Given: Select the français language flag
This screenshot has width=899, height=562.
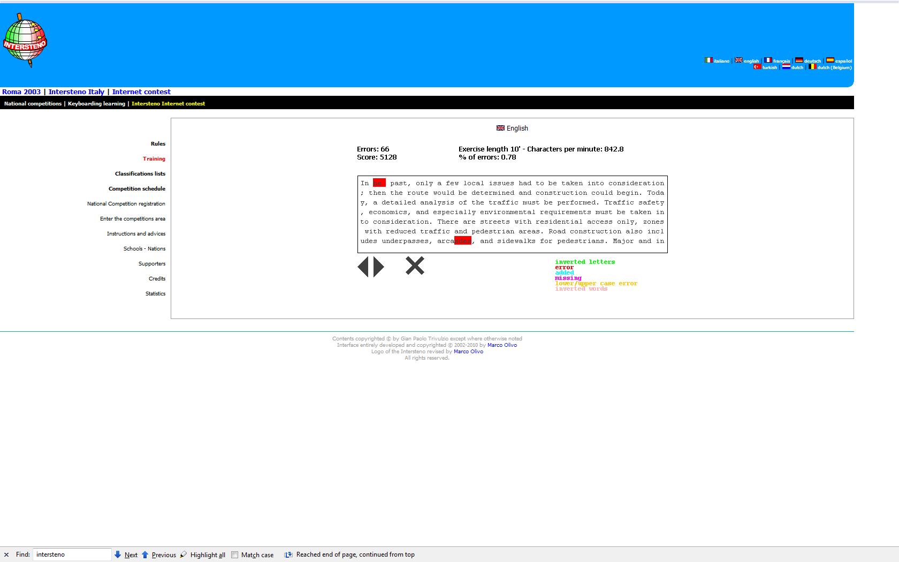Looking at the screenshot, I should 768,60.
